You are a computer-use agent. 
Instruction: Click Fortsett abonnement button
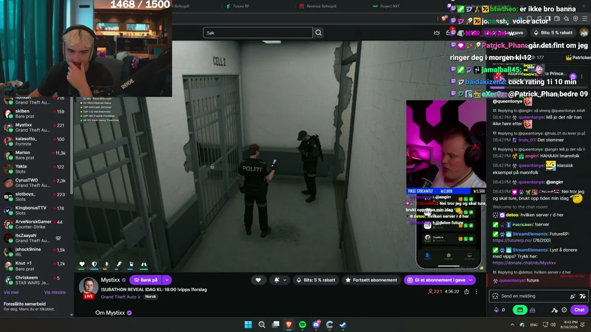(x=371, y=280)
